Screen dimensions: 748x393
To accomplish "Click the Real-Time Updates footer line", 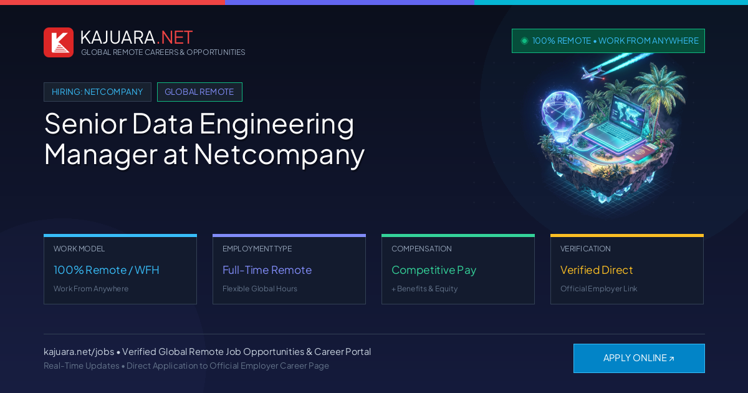I will pyautogui.click(x=186, y=366).
